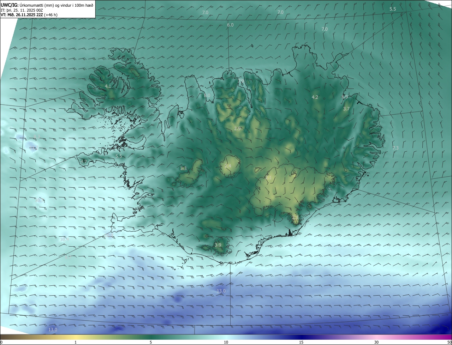Image resolution: width=452 pixels, height=345 pixels.
Task: Click the 10 tick on the color scale
Action: [226, 342]
